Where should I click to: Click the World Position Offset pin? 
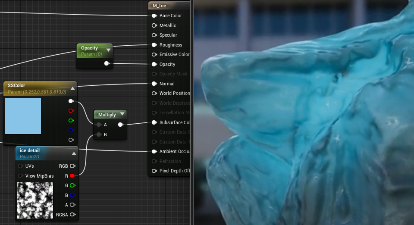point(154,94)
